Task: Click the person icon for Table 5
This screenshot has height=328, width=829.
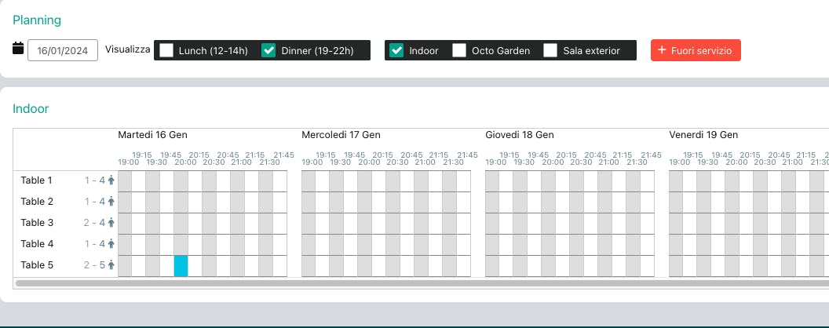Action: pos(111,265)
